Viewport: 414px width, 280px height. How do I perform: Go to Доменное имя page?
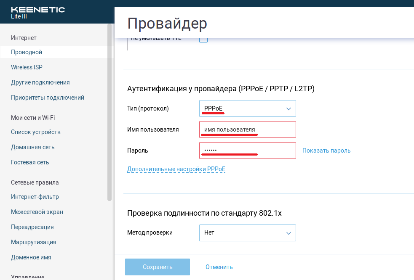coord(31,257)
